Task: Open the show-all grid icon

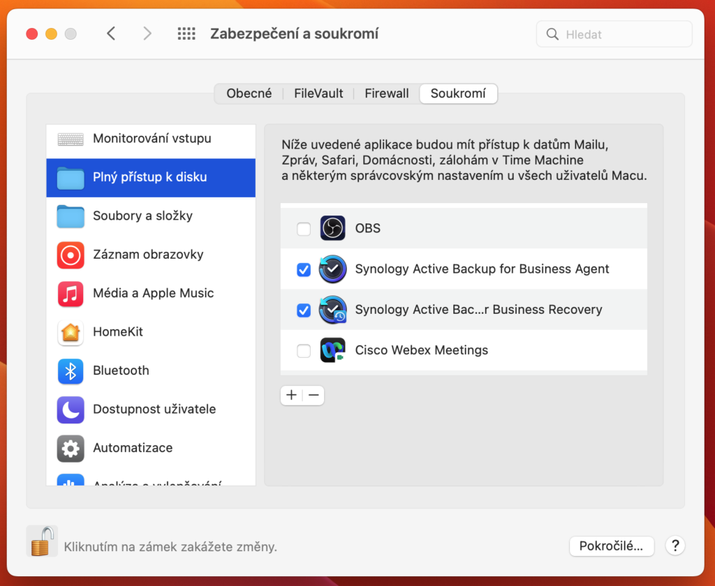Action: click(186, 33)
